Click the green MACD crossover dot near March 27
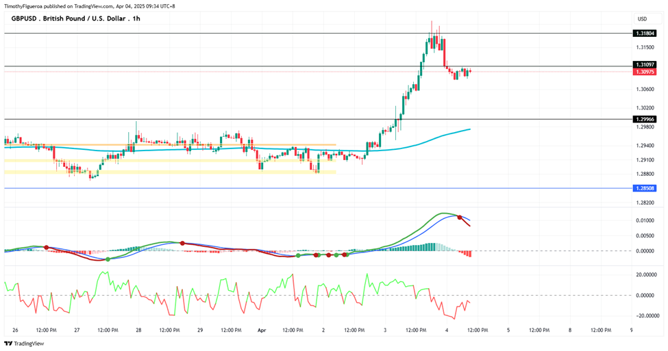The image size is (668, 351). click(108, 259)
